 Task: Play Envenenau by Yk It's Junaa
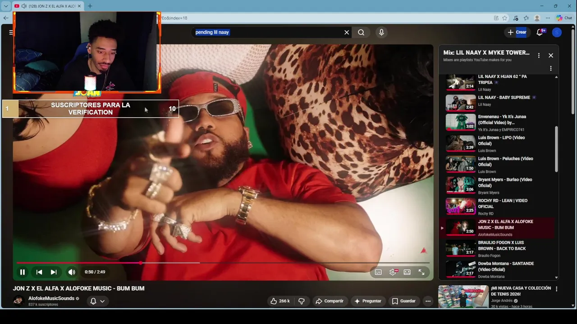[497, 122]
